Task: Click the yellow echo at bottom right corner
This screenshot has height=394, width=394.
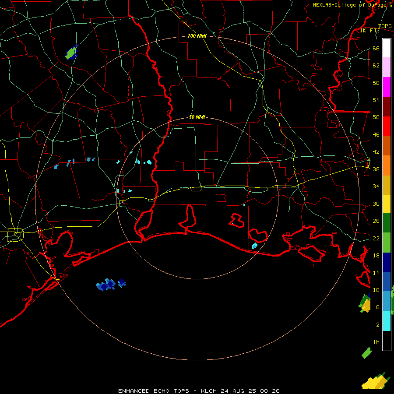Action: coord(376,382)
